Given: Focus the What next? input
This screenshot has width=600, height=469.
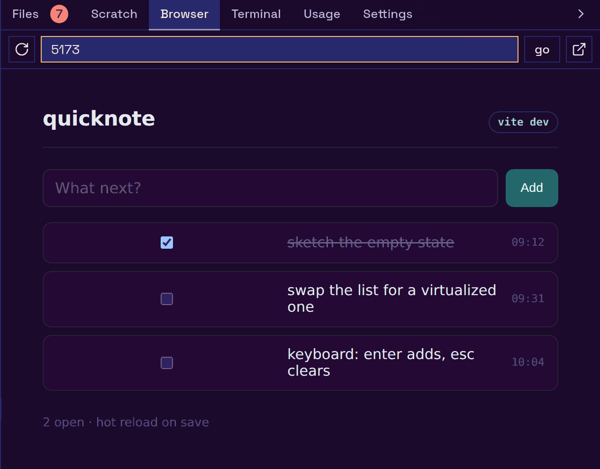Looking at the screenshot, I should tap(270, 188).
